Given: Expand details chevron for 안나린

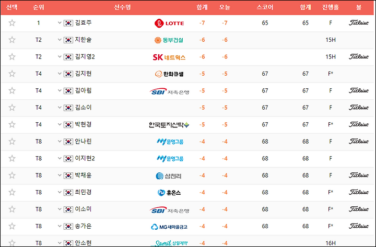Looking at the screenshot, I should [x=60, y=141].
